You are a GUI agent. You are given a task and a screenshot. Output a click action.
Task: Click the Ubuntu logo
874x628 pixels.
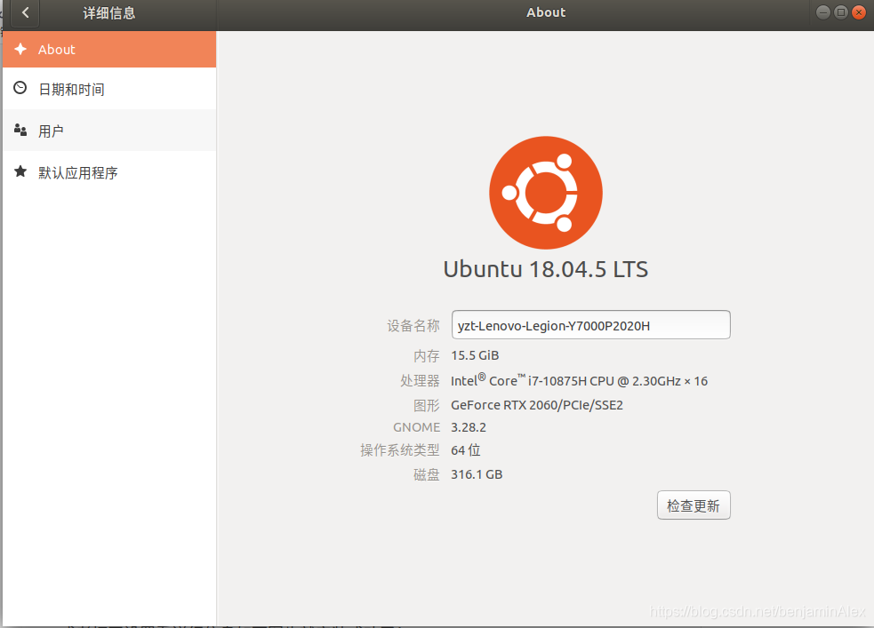pos(546,193)
